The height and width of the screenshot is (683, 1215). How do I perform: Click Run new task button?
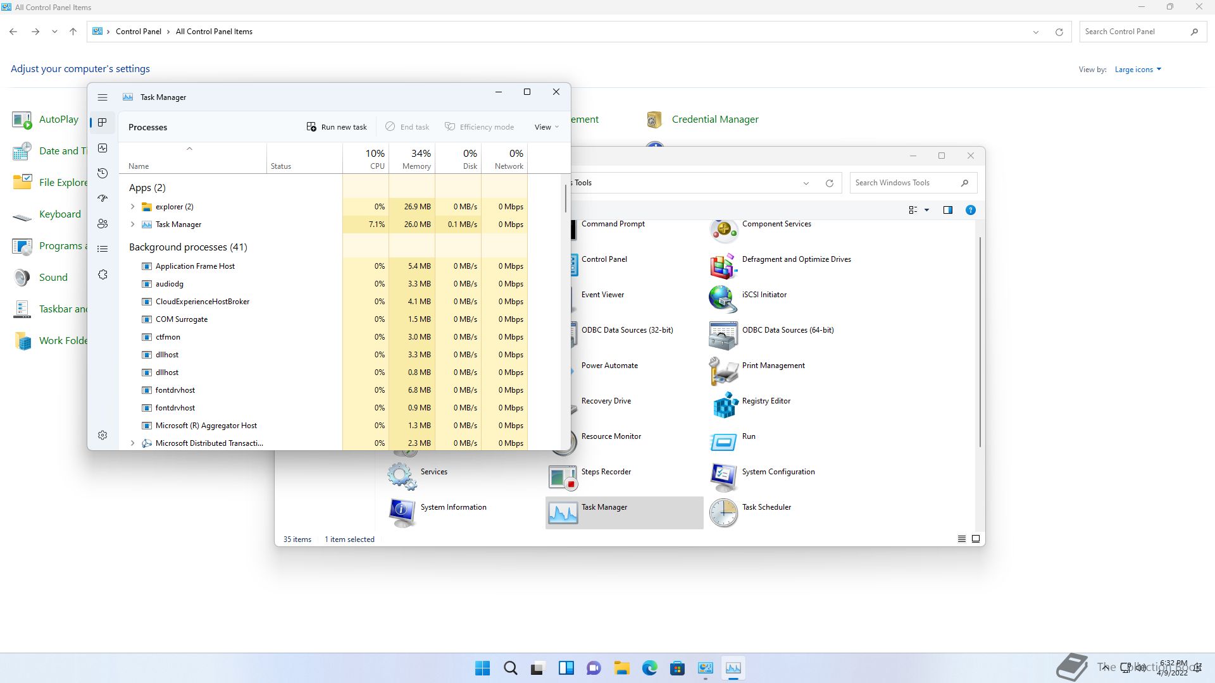(337, 127)
